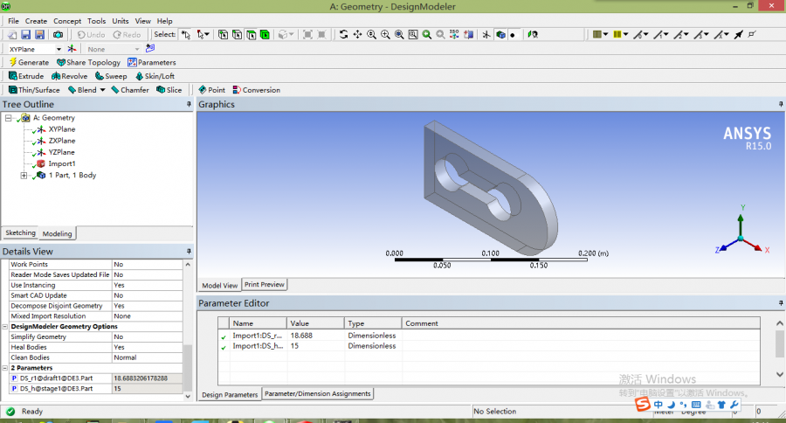Click the Point tool
786x423 pixels.
tap(210, 90)
